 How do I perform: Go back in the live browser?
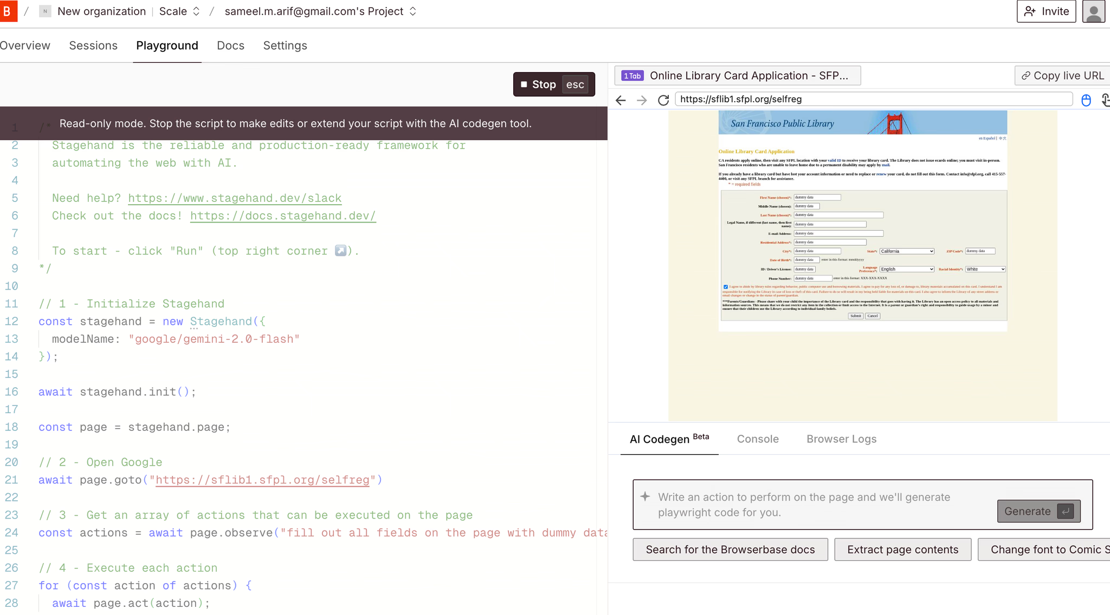pyautogui.click(x=621, y=100)
